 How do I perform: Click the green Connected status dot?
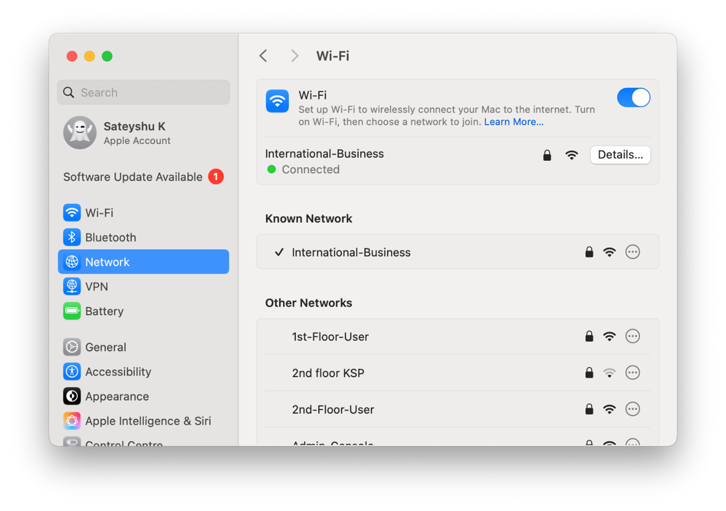click(x=272, y=169)
